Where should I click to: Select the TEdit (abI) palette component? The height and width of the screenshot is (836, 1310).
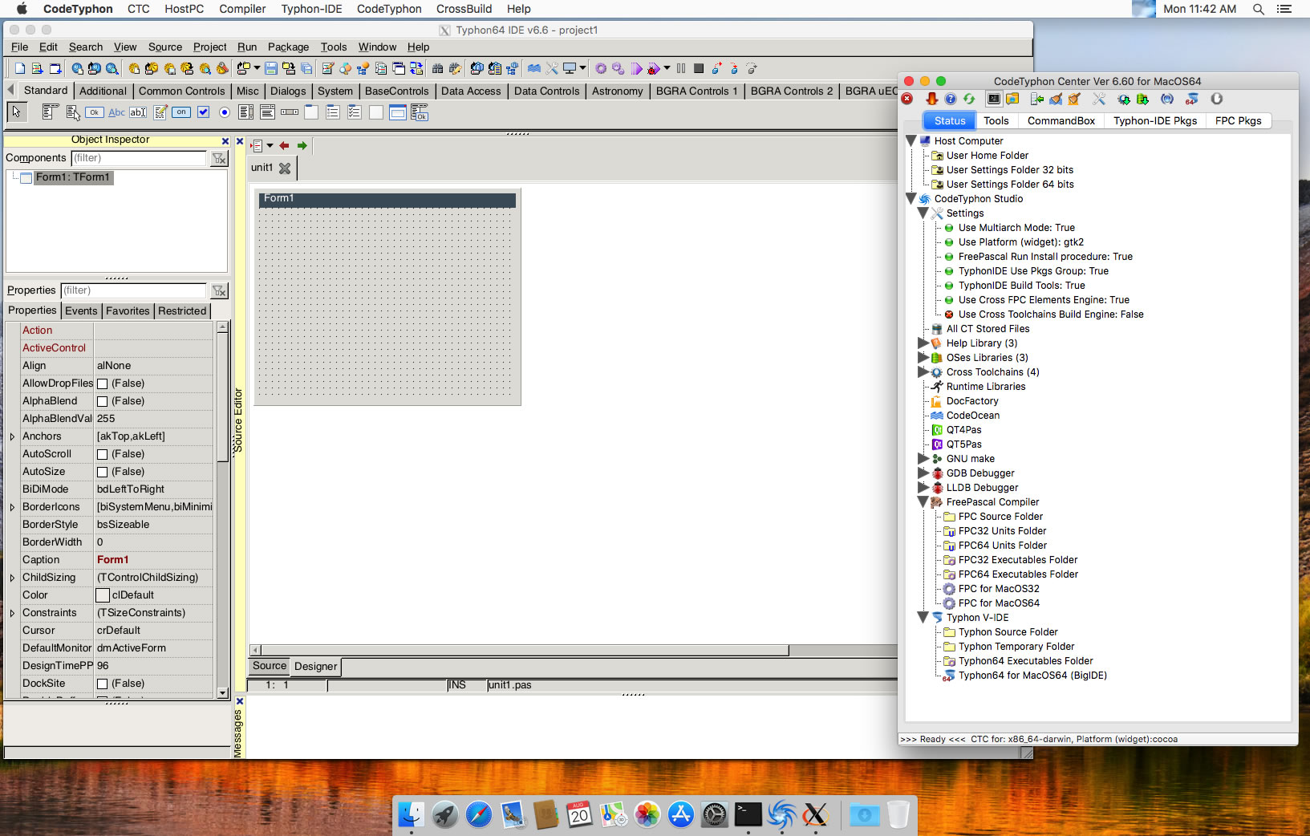(138, 112)
